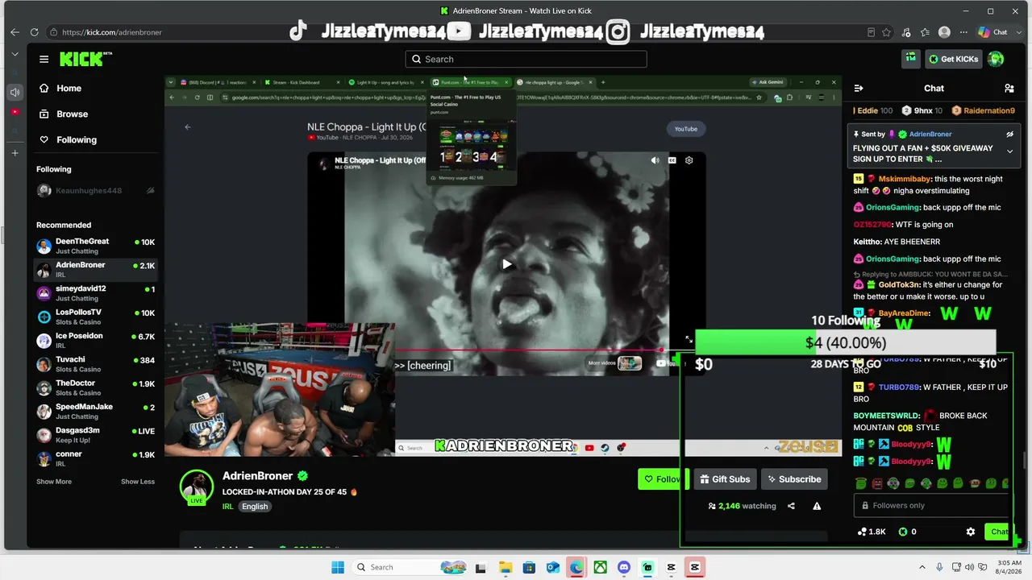
Task: Click the Gift Subs button
Action: tap(725, 479)
